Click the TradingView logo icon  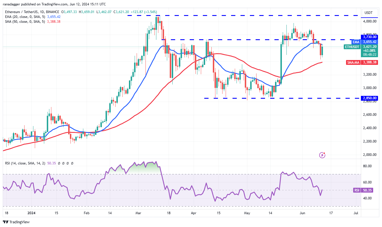[x=6, y=222]
